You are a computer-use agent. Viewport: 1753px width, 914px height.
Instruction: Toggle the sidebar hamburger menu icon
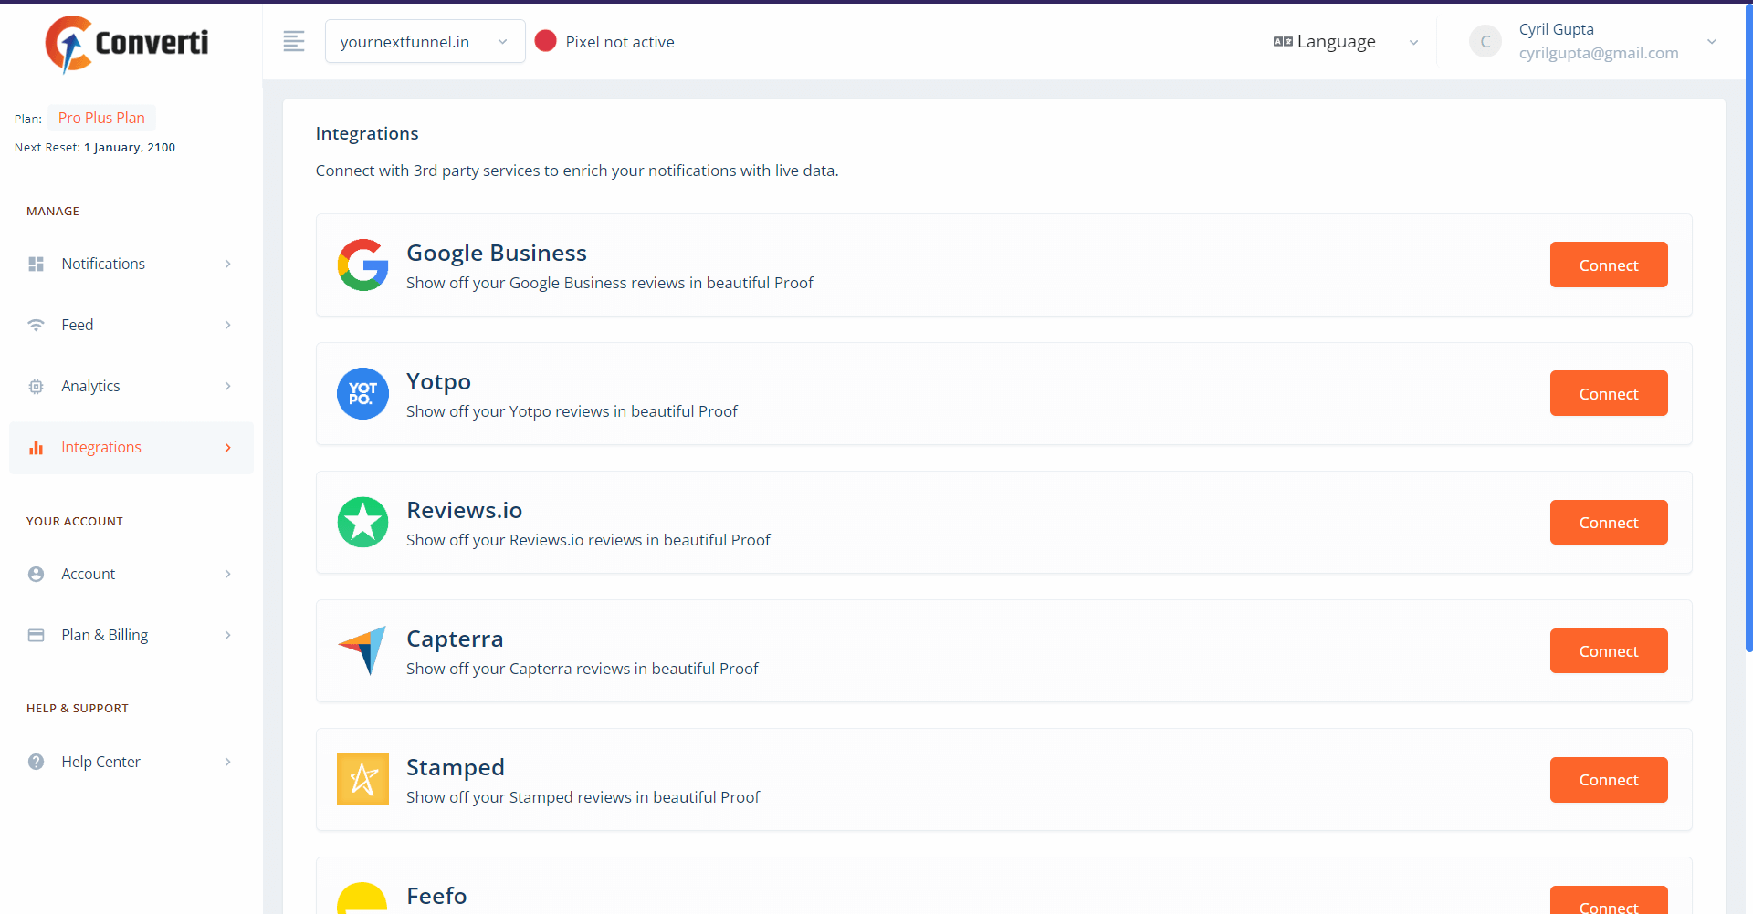pyautogui.click(x=294, y=41)
